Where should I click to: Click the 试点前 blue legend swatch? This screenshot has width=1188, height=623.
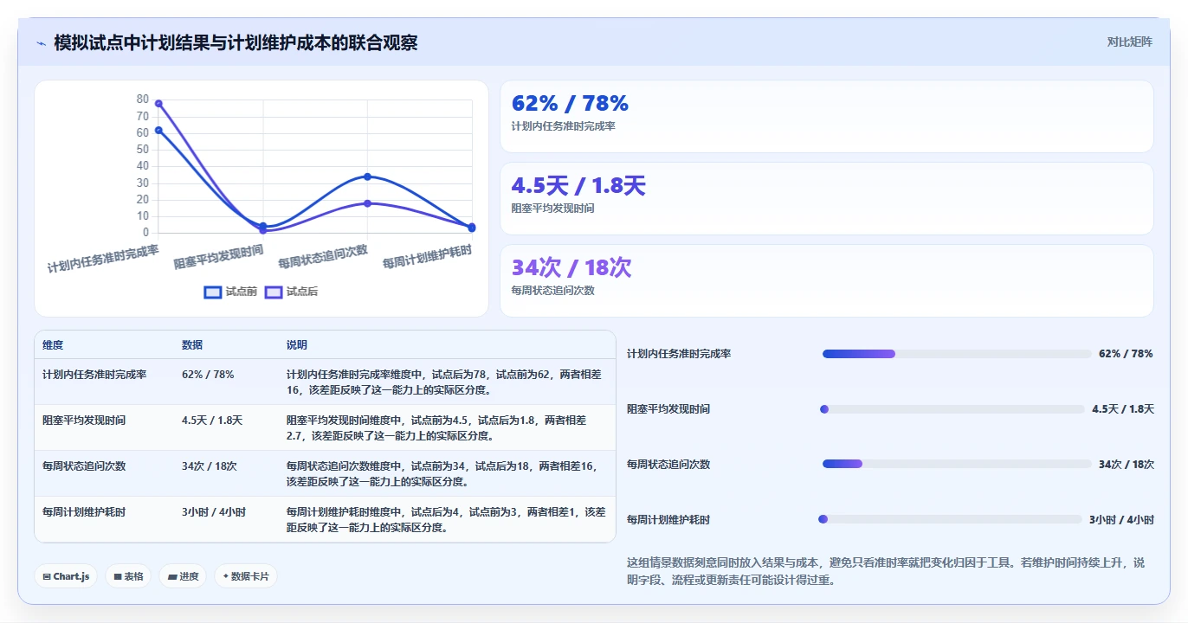213,292
